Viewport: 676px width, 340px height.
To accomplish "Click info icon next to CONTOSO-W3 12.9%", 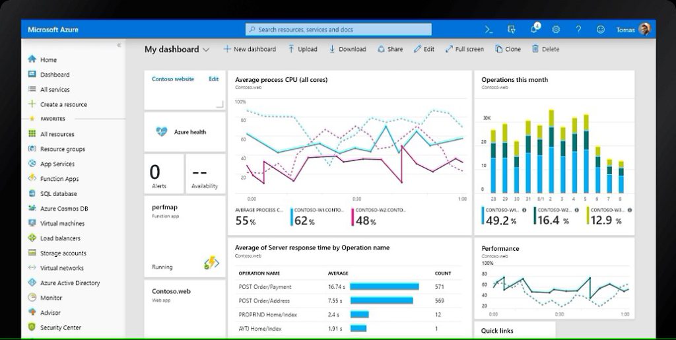I will point(629,210).
